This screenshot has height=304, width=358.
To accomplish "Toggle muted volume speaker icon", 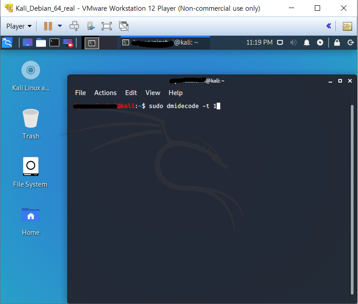I will tap(293, 42).
